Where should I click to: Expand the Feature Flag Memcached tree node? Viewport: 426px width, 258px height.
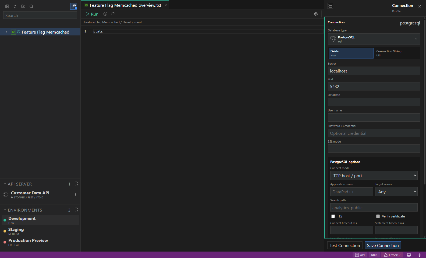pos(6,32)
